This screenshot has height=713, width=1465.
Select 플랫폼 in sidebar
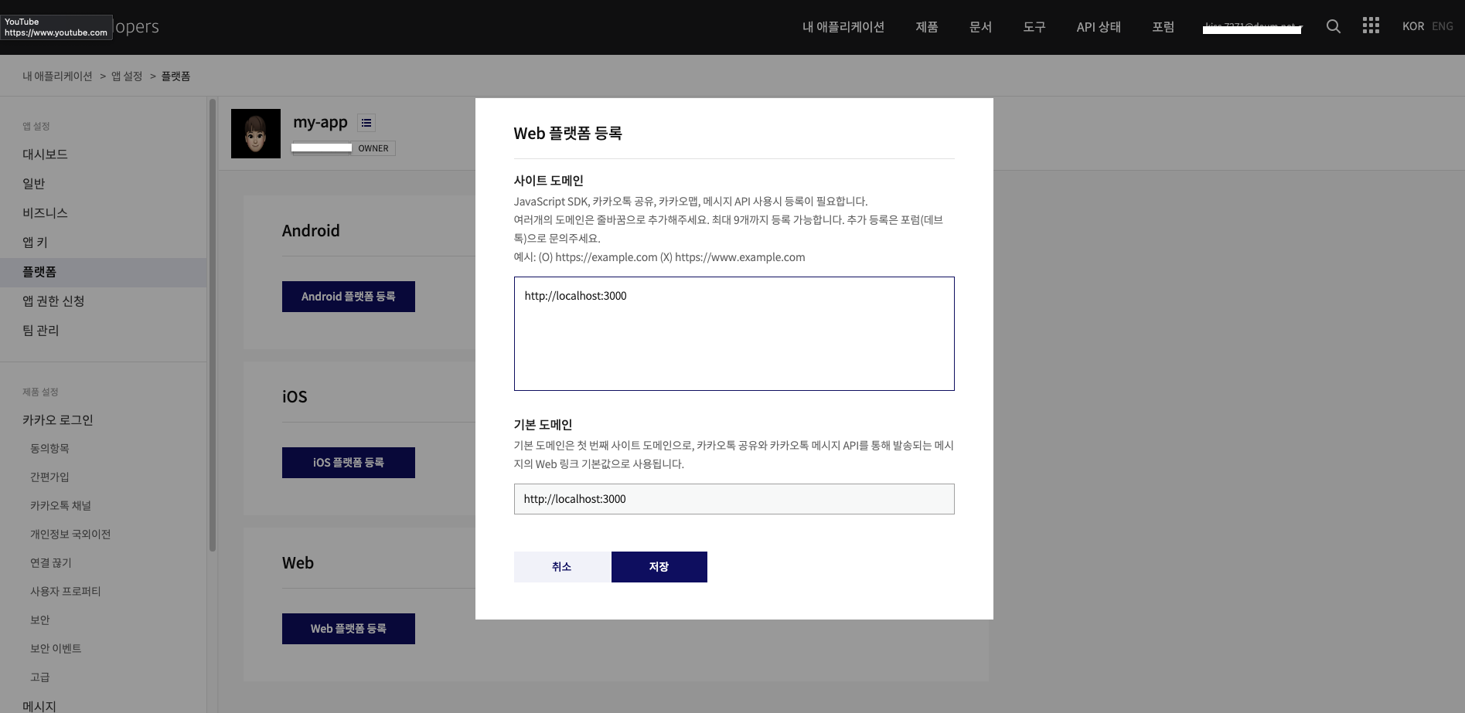(104, 272)
